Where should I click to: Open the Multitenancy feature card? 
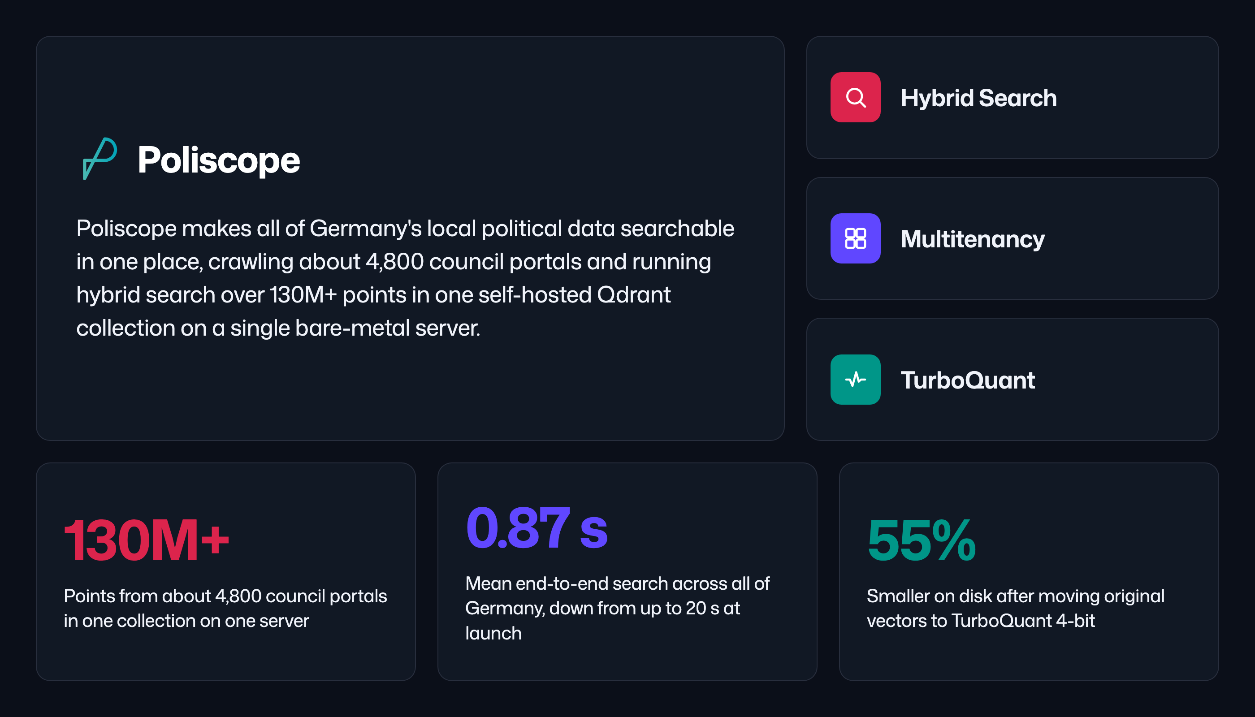point(1012,238)
